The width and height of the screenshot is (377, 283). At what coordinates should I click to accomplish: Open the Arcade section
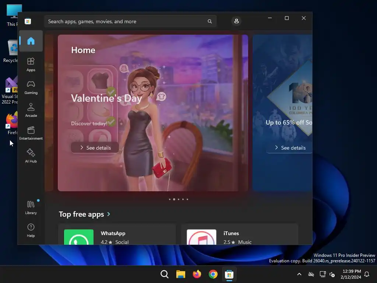[31, 110]
